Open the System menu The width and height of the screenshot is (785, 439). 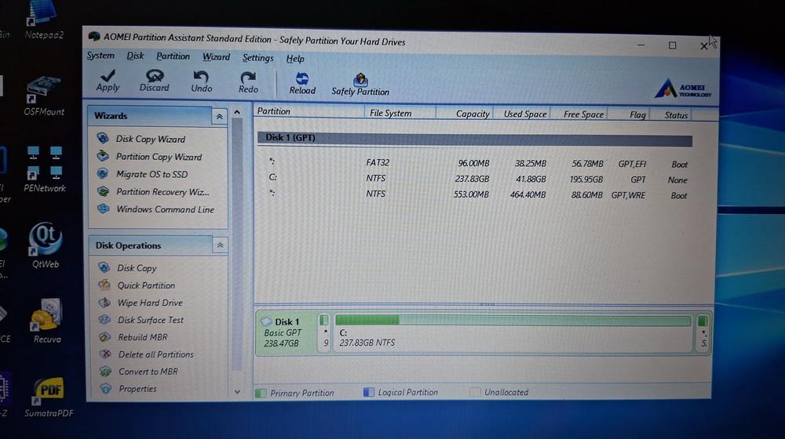point(100,56)
